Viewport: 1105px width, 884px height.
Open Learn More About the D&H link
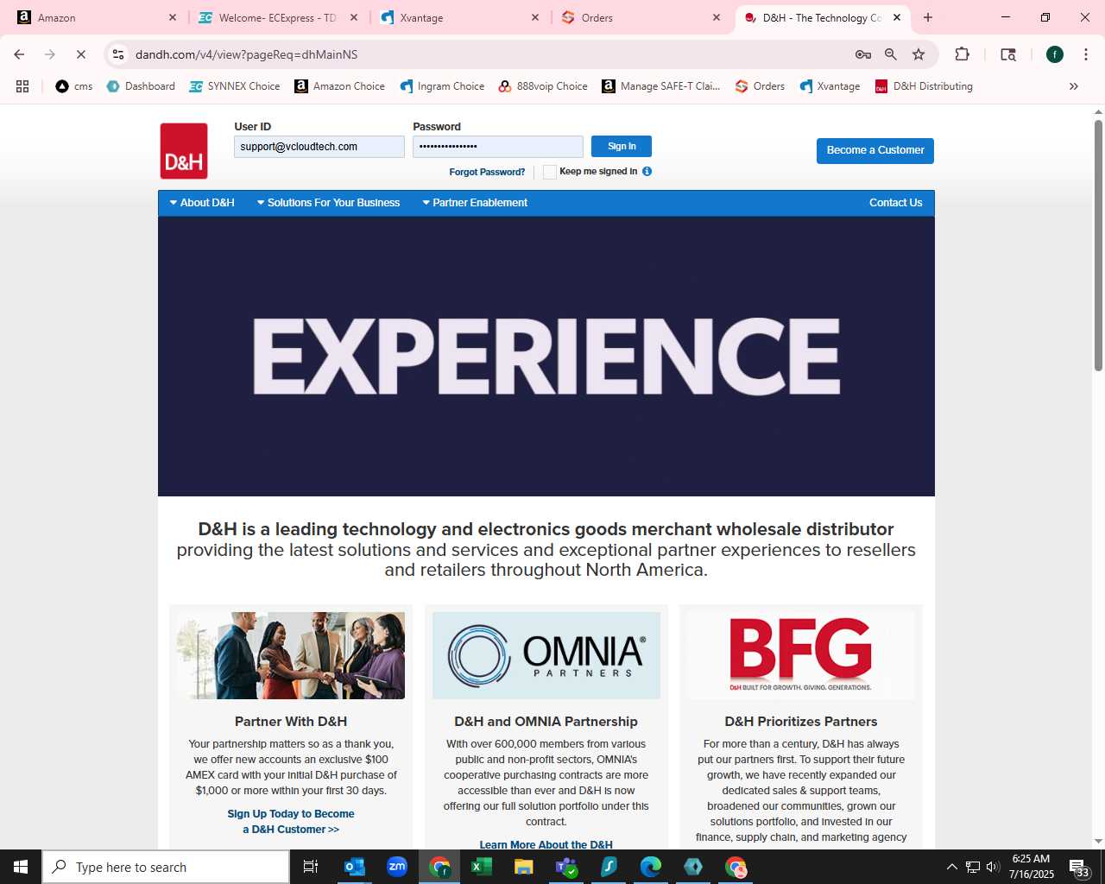pos(546,844)
